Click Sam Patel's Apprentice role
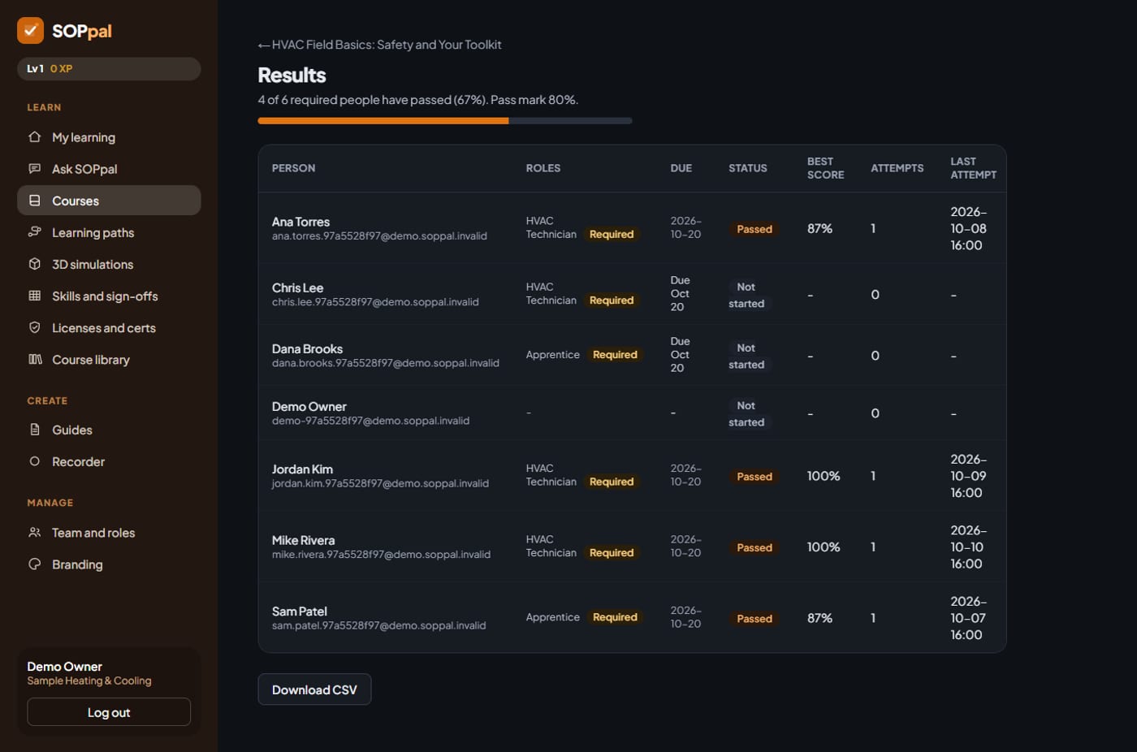Viewport: 1137px width, 752px height. pos(552,617)
